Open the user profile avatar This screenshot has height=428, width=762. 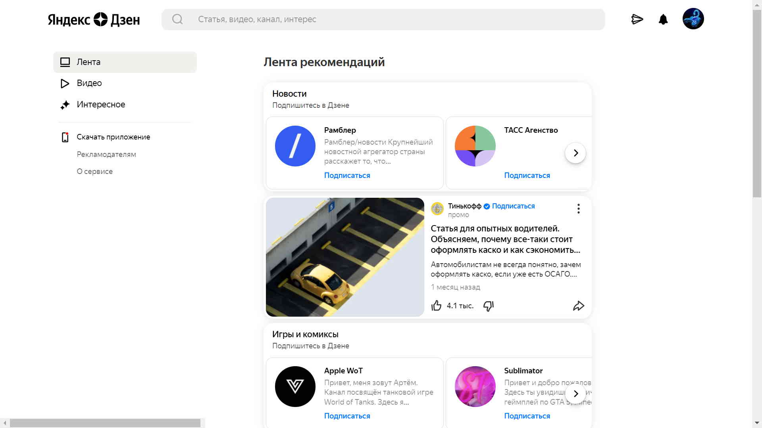693,19
